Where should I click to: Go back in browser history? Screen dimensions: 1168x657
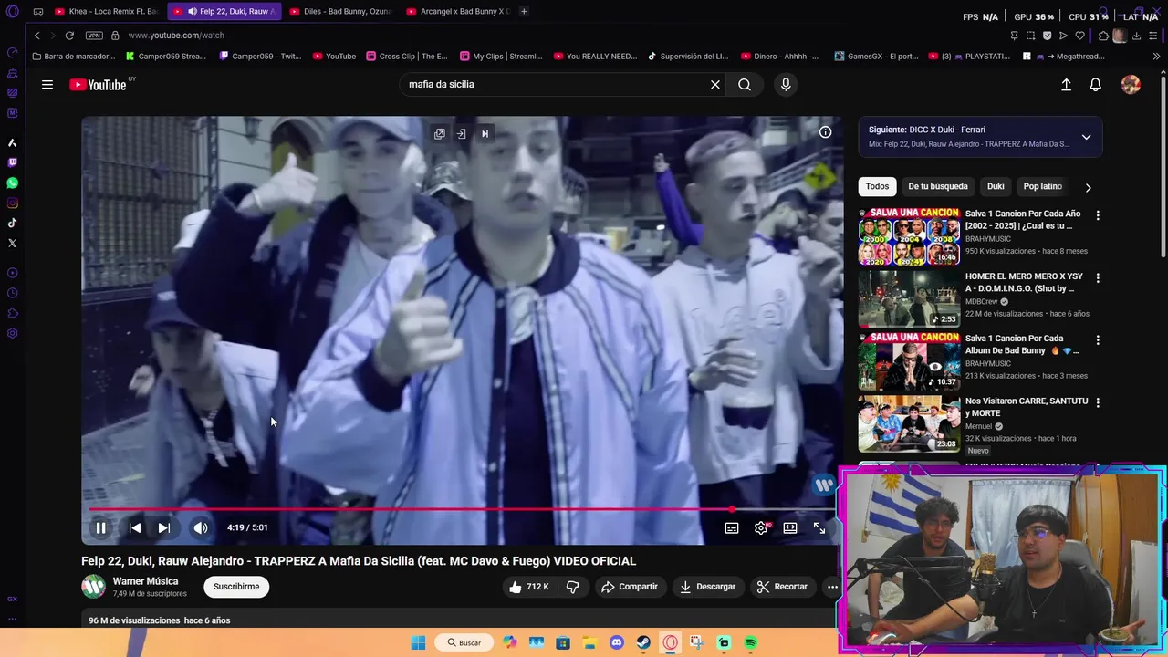pos(36,36)
